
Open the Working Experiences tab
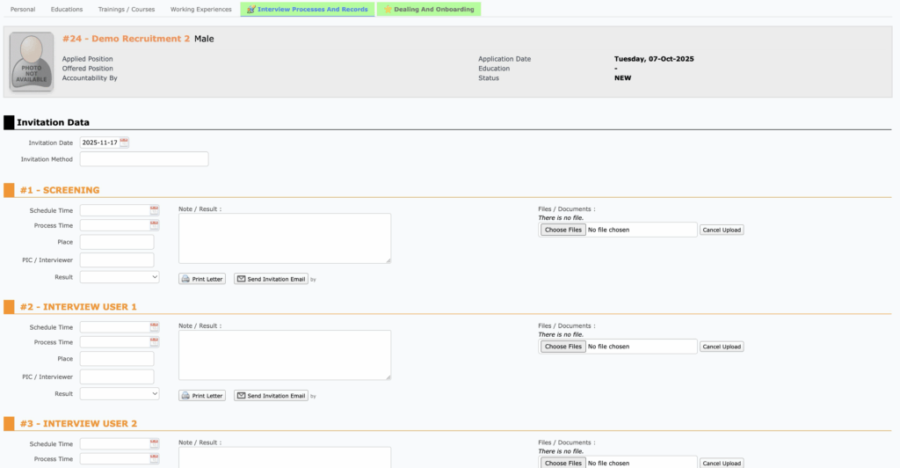[200, 10]
